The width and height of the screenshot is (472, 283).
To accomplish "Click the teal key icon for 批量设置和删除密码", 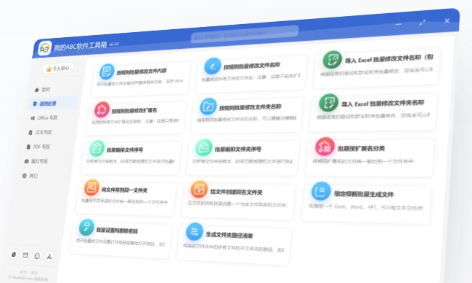I will [86, 227].
